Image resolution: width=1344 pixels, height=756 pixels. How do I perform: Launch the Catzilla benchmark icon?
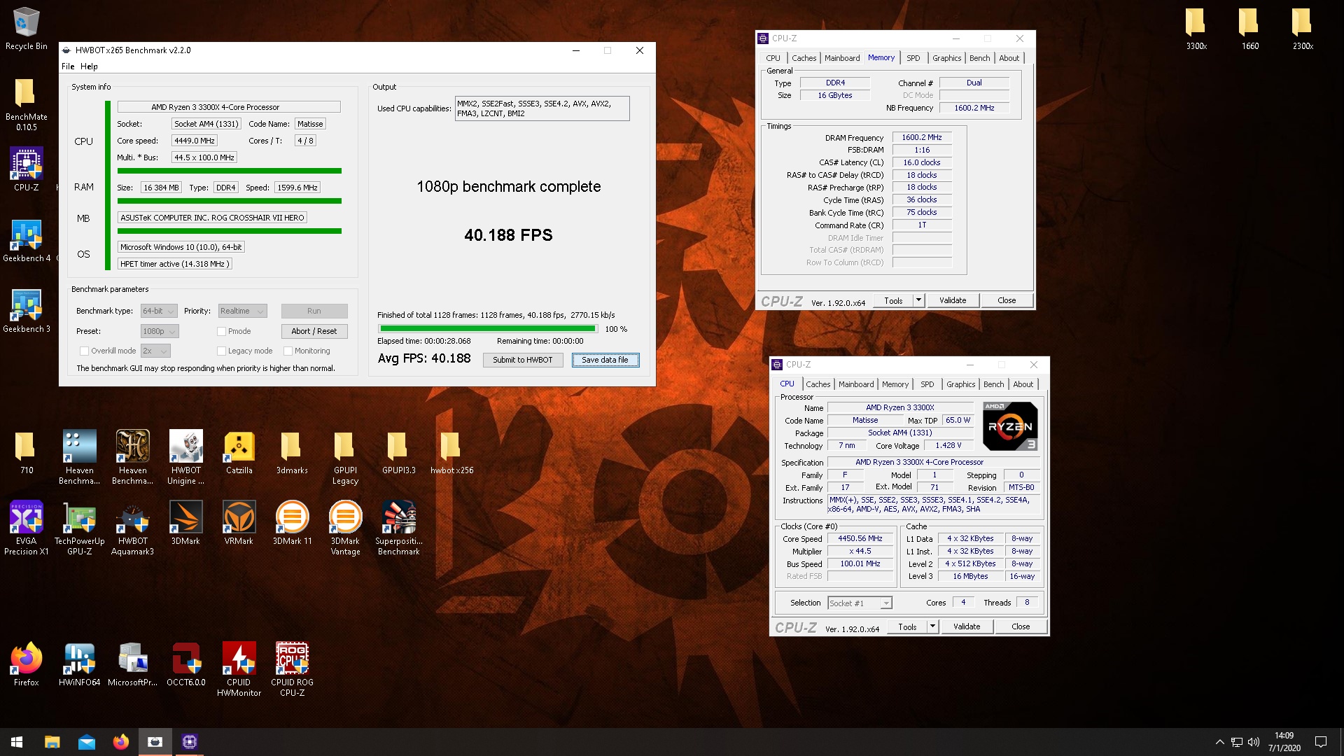pos(239,452)
